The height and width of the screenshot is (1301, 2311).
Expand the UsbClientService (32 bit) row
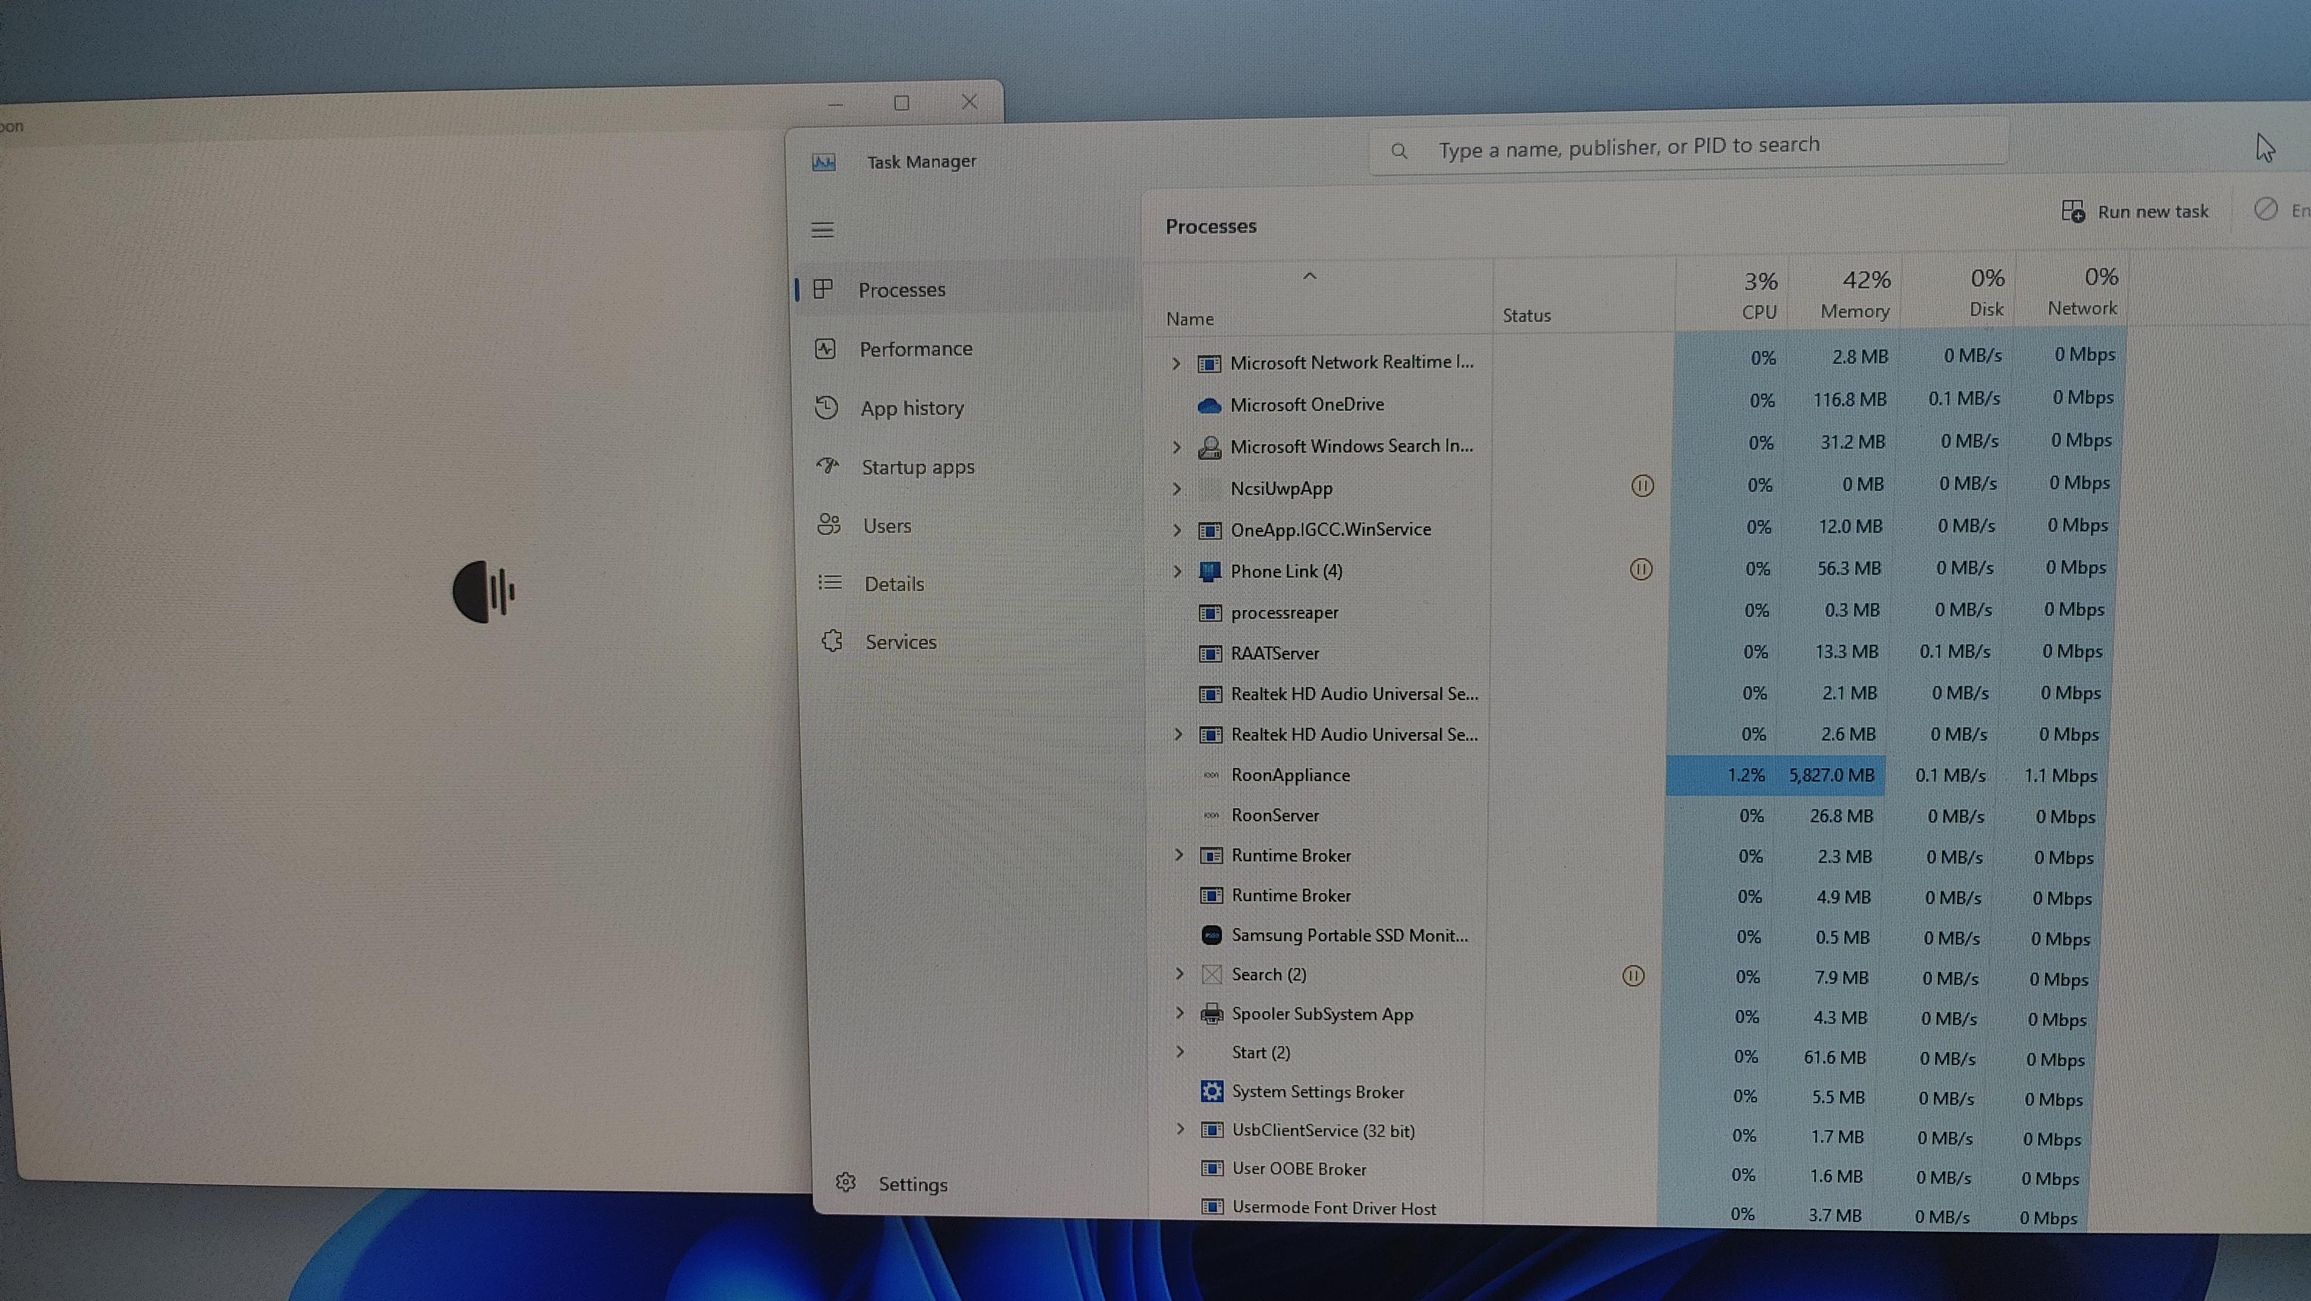click(x=1180, y=1129)
